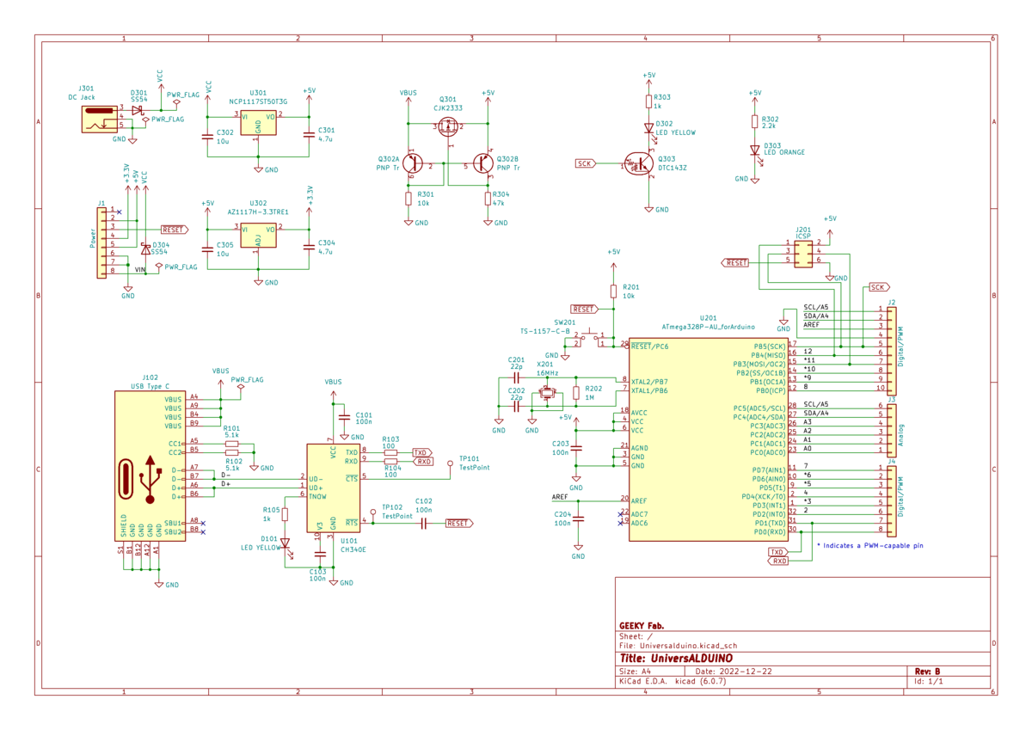Click the 10k resistor R201 symbol
The height and width of the screenshot is (730, 1032).
[x=613, y=291]
